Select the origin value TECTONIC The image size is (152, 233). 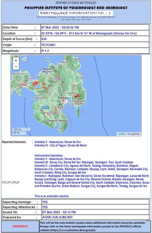(x=48, y=45)
